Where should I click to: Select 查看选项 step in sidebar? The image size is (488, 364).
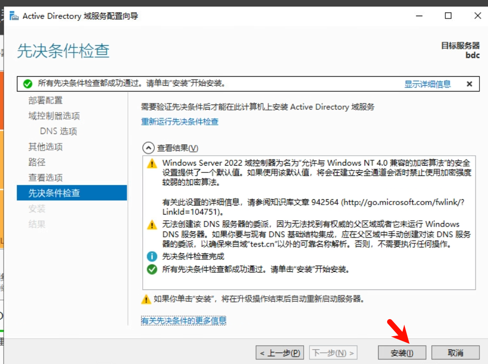[45, 177]
